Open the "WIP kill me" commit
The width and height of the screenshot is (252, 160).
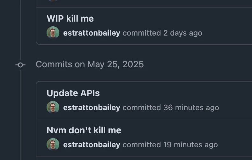coord(70,18)
